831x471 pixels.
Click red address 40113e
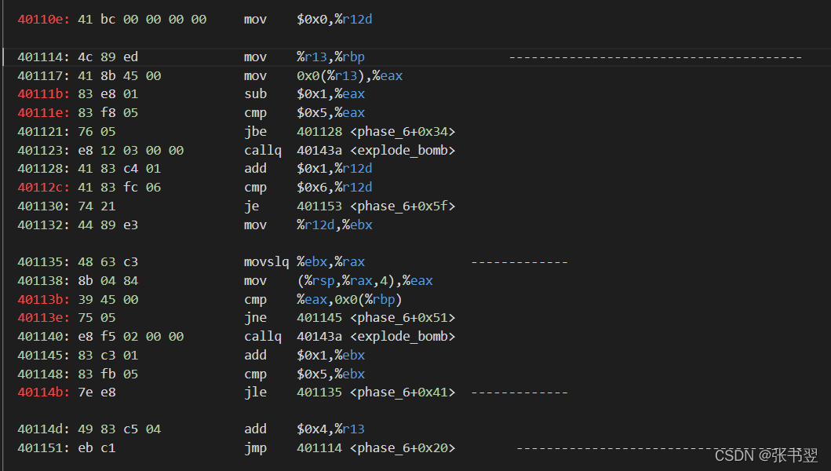pos(43,318)
